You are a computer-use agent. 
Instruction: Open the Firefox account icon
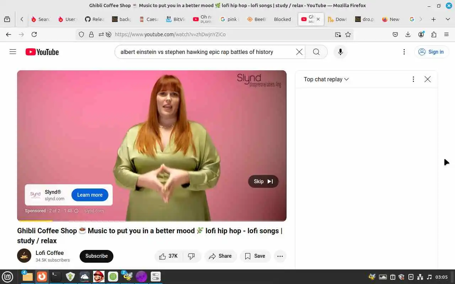pyautogui.click(x=421, y=34)
